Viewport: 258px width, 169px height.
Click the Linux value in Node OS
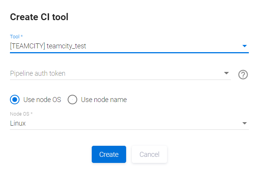[x=18, y=123]
